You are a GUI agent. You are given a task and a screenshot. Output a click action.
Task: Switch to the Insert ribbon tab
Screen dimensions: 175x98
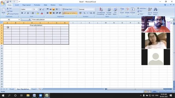(17, 5)
